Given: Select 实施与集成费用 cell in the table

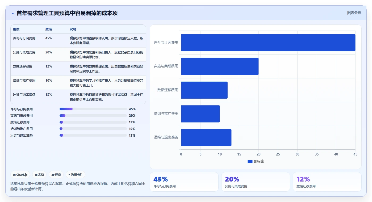Looking at the screenshot, I should pyautogui.click(x=24, y=52).
